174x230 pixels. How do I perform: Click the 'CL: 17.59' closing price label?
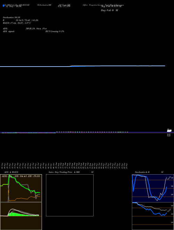pos(64,6)
